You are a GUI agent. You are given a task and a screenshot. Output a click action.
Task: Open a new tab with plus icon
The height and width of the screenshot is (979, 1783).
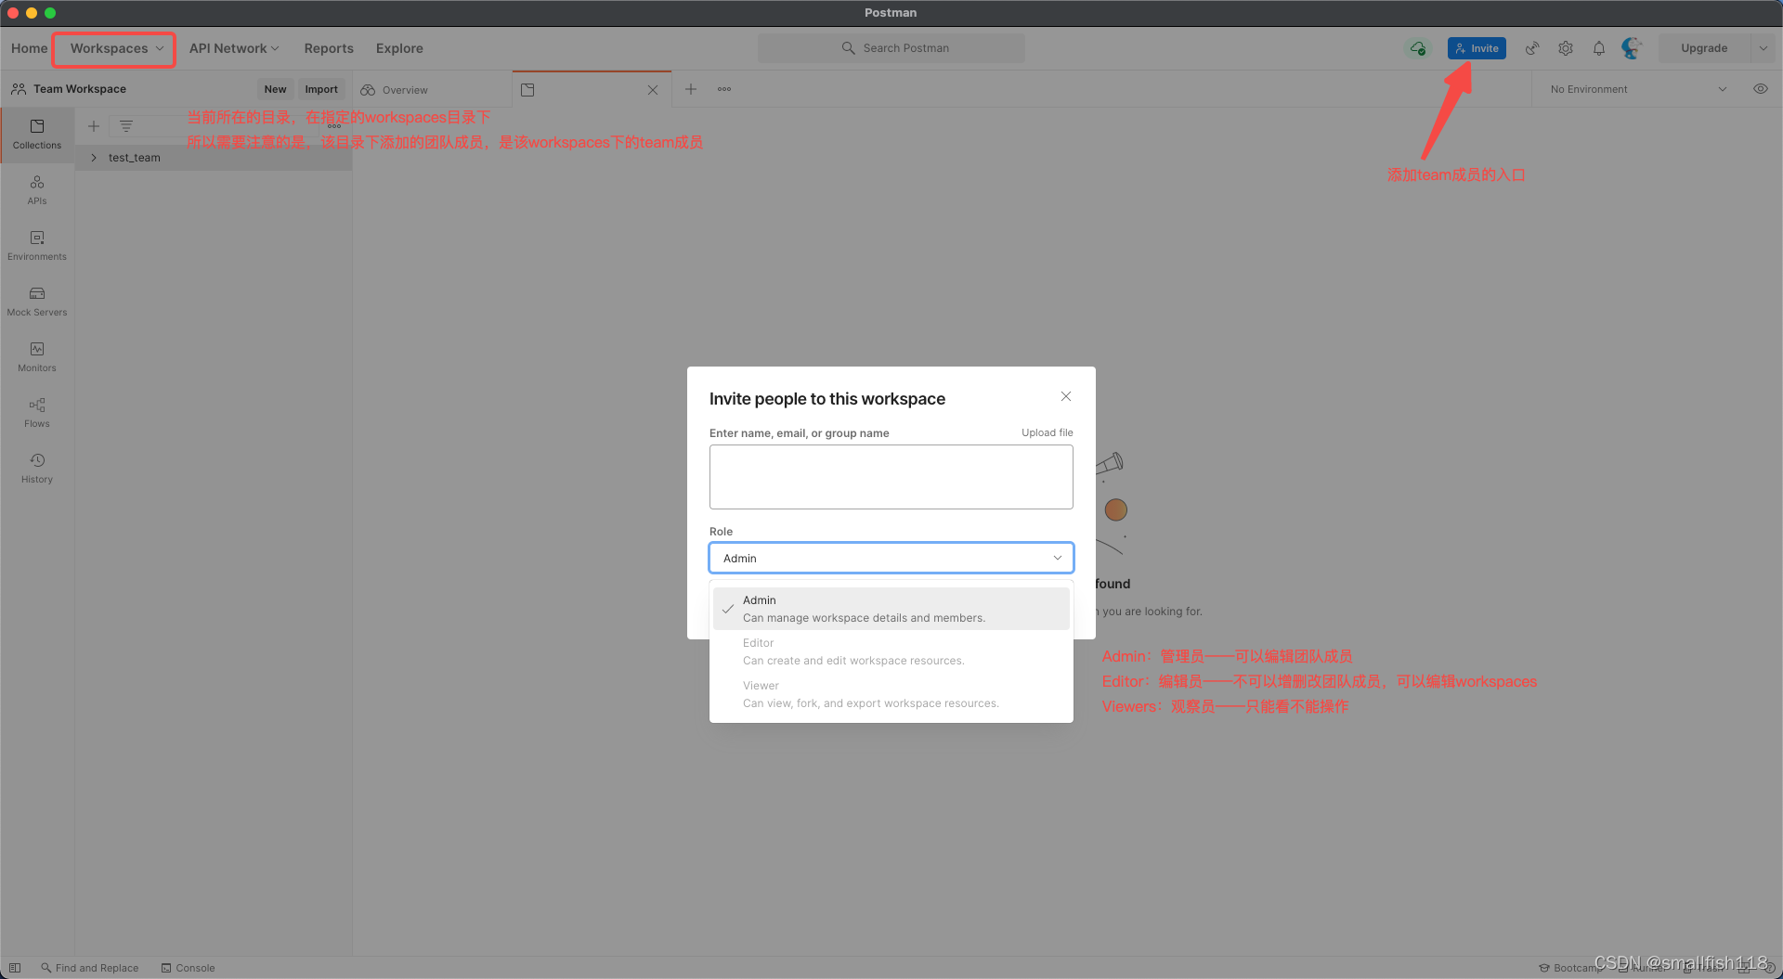pos(691,89)
